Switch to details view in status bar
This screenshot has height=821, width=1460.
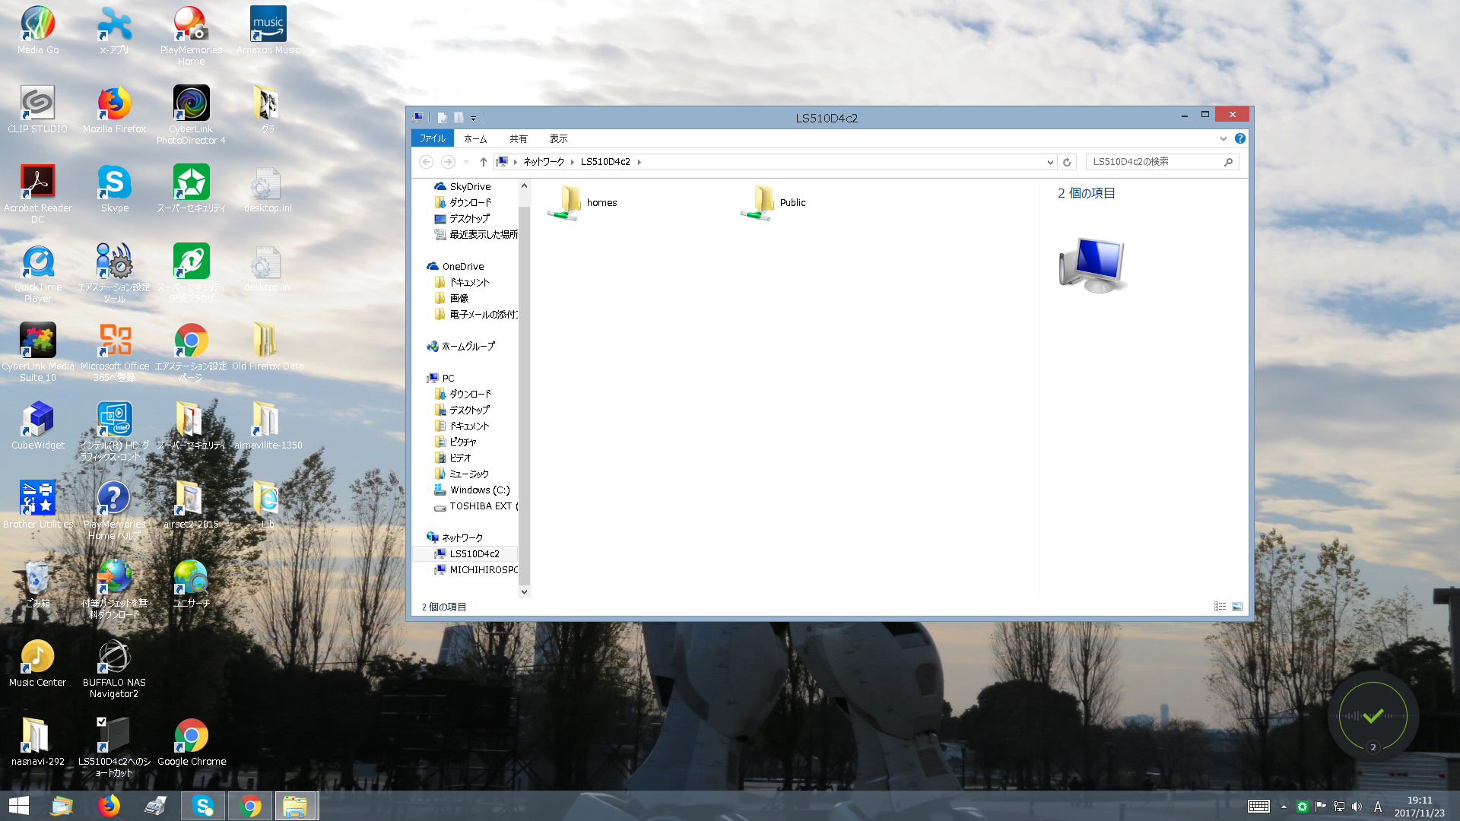pyautogui.click(x=1220, y=607)
